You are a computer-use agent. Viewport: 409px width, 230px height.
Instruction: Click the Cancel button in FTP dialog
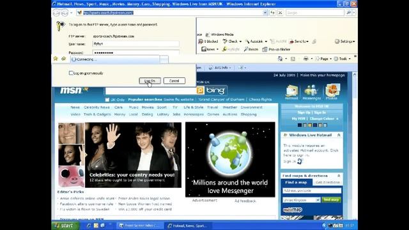tap(174, 81)
